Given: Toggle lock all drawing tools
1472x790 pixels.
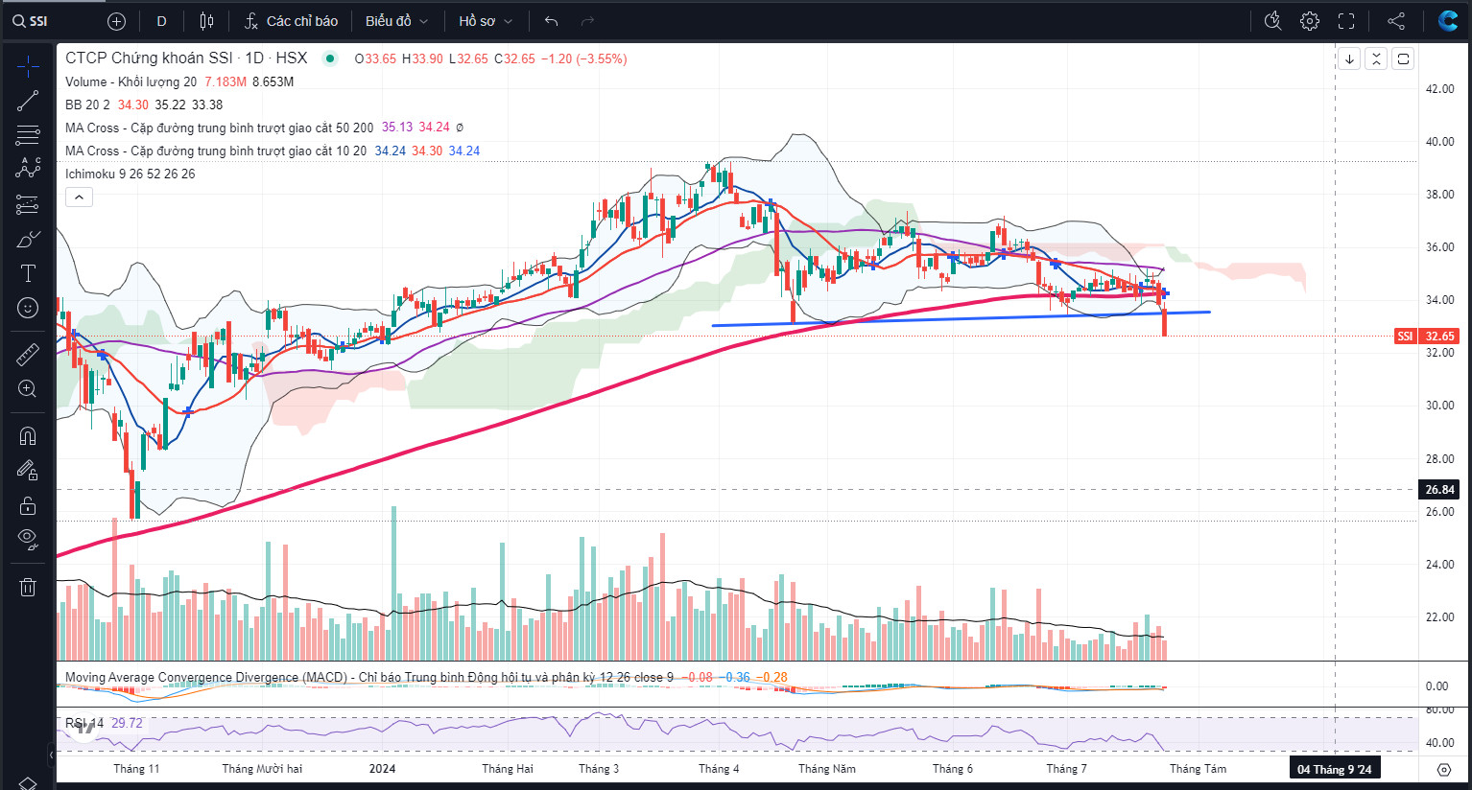Looking at the screenshot, I should pos(28,505).
